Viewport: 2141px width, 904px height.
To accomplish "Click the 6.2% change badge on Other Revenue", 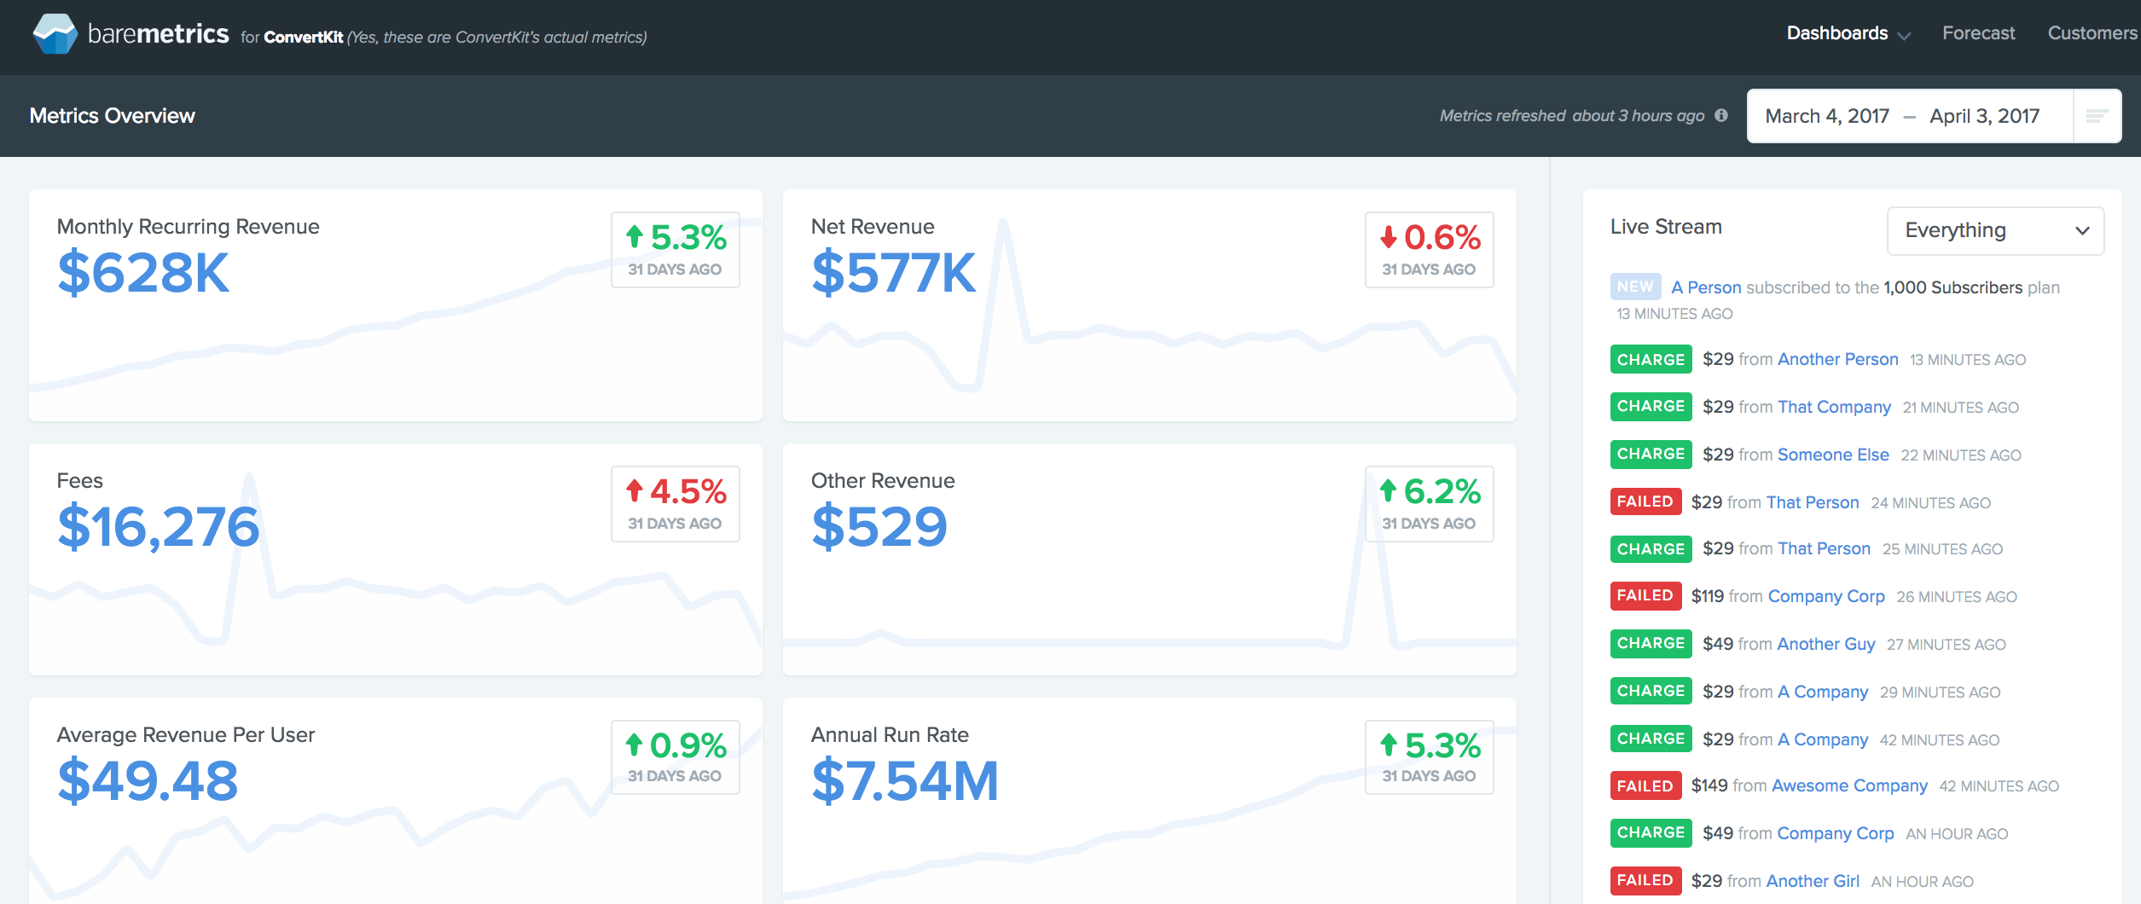I will point(1430,504).
